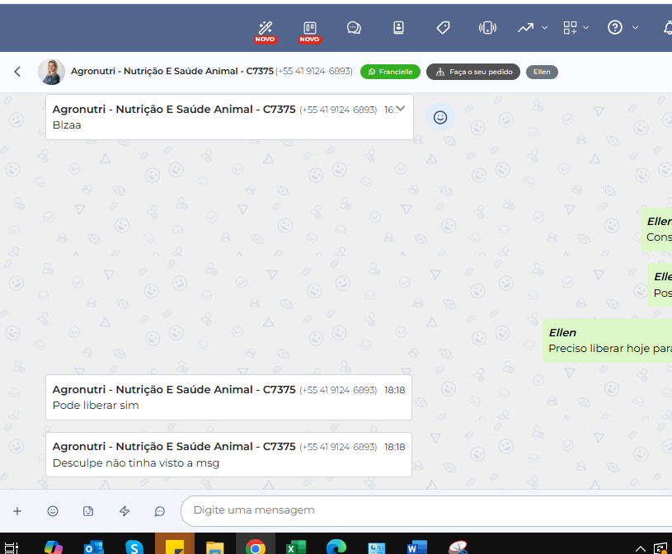
Task: Open the kanban board icon
Action: click(x=310, y=27)
